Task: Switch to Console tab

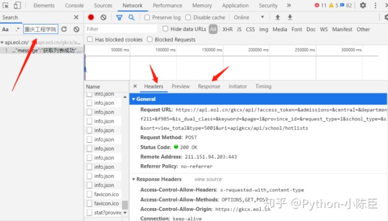Action: tap(74, 5)
